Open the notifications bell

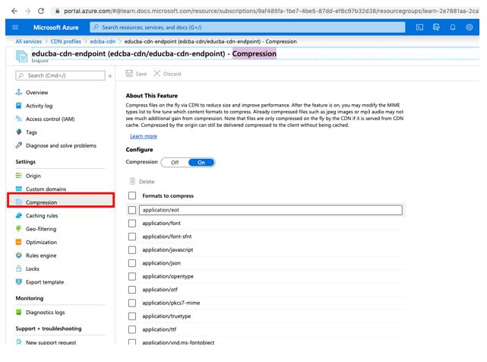tap(453, 27)
